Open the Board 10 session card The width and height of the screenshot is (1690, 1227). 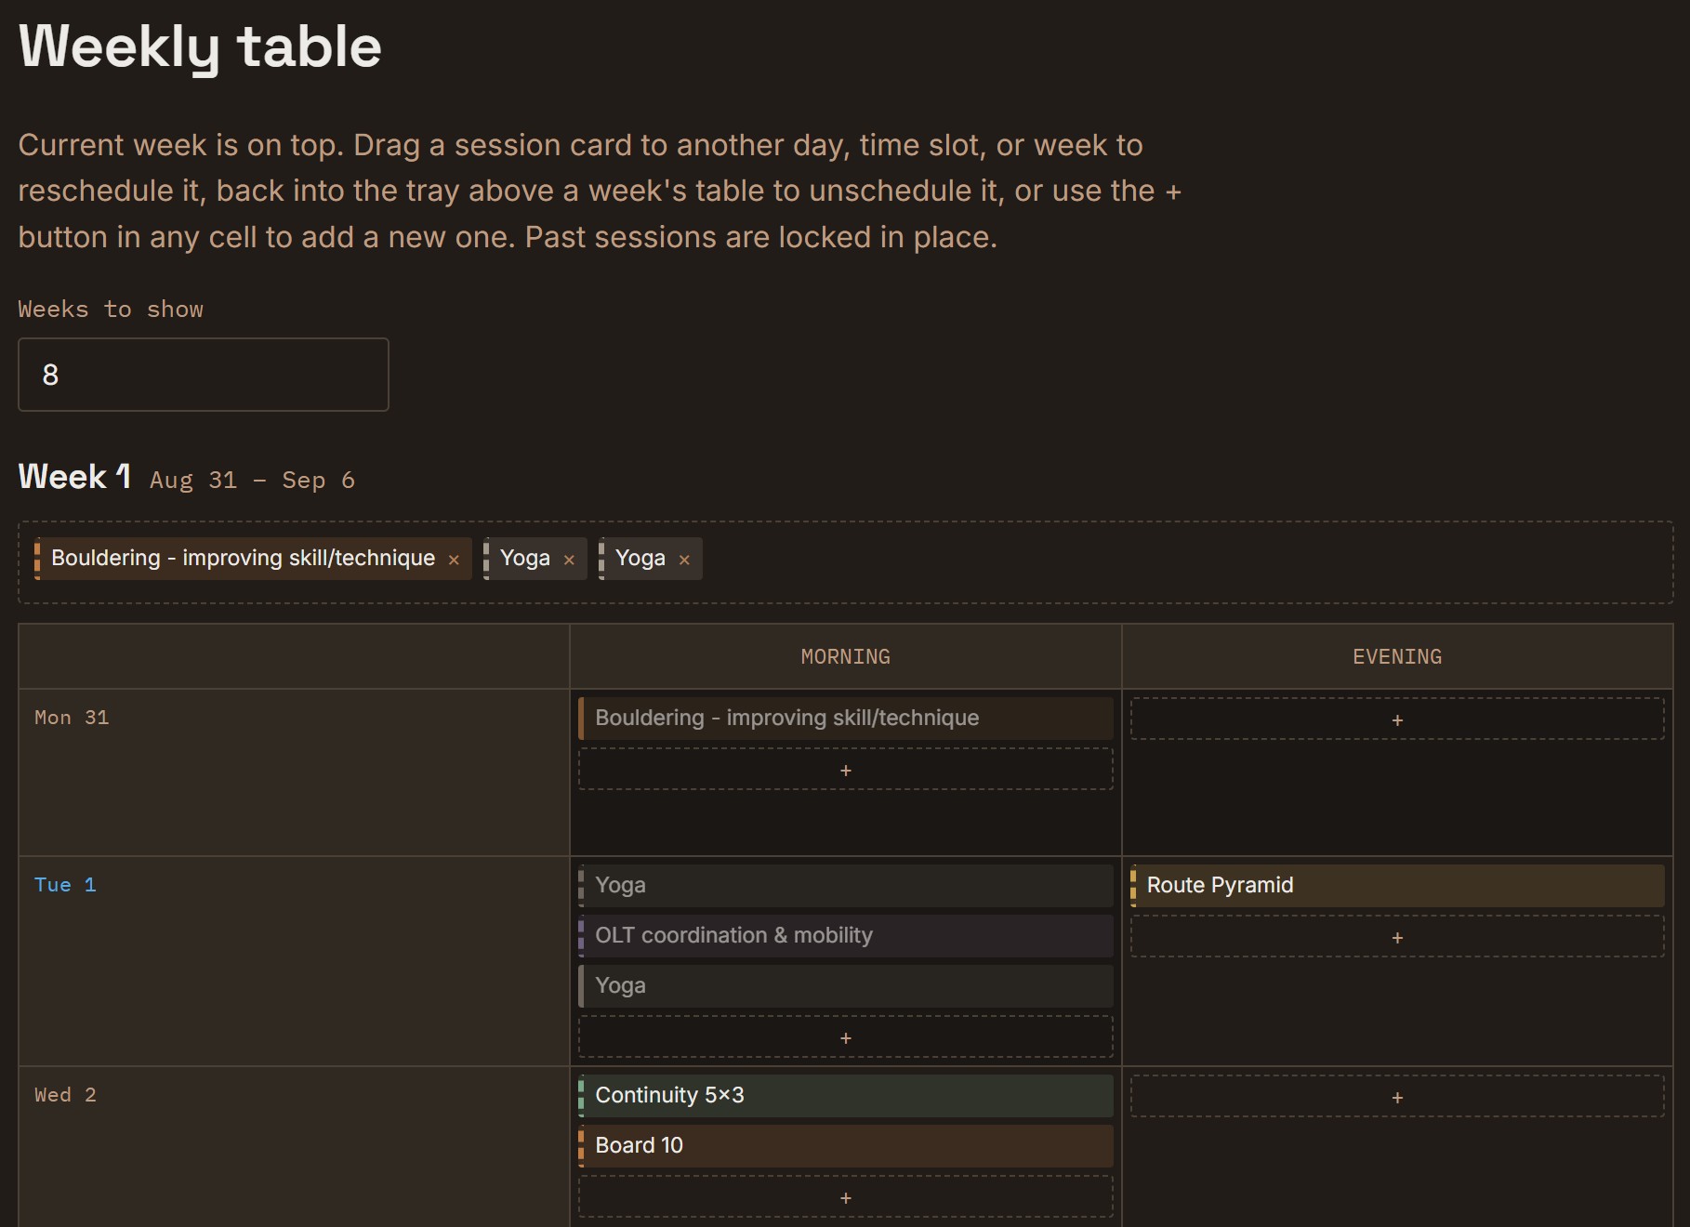[845, 1146]
